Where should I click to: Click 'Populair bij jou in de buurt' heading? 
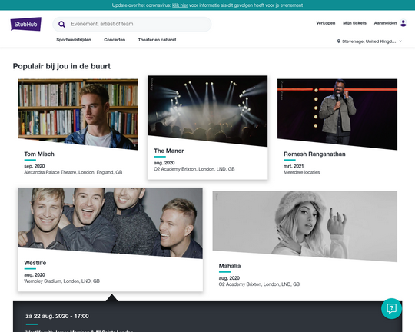click(x=61, y=66)
